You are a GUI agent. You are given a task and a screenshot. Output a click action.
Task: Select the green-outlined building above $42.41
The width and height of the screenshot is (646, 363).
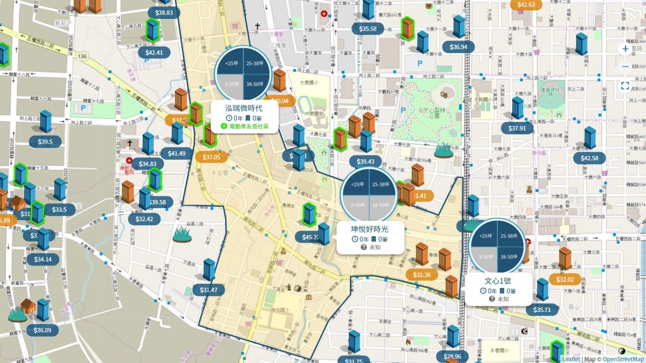click(x=153, y=31)
